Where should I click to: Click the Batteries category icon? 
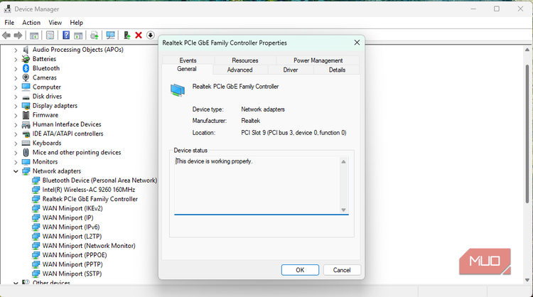(26, 59)
